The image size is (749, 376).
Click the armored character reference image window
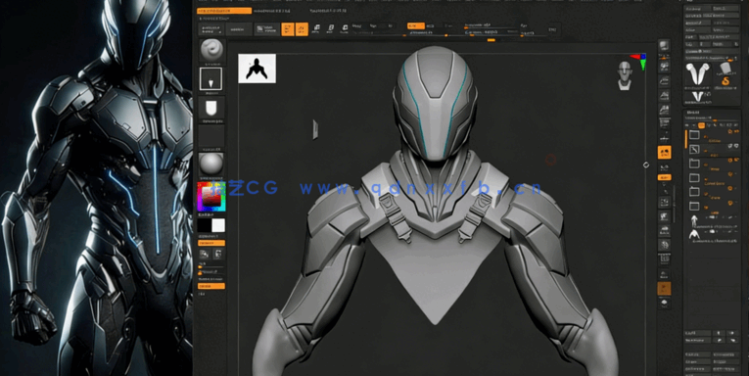pyautogui.click(x=96, y=188)
